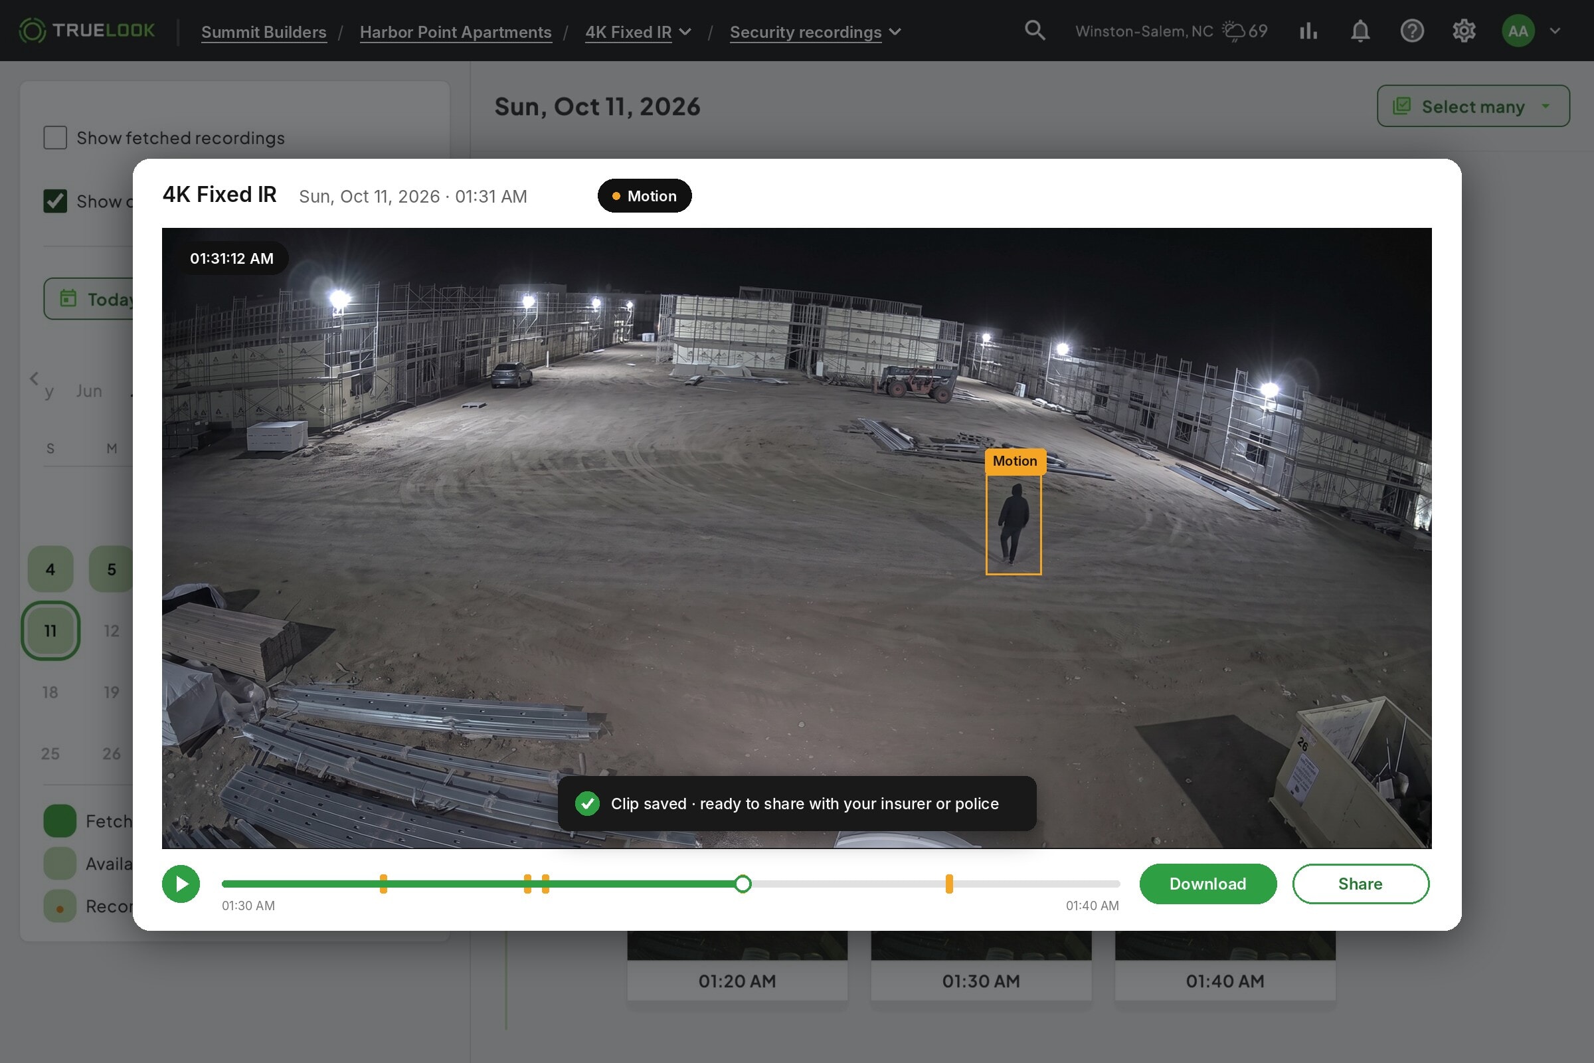Image resolution: width=1594 pixels, height=1063 pixels.
Task: Select calendar day 25
Action: coord(50,753)
